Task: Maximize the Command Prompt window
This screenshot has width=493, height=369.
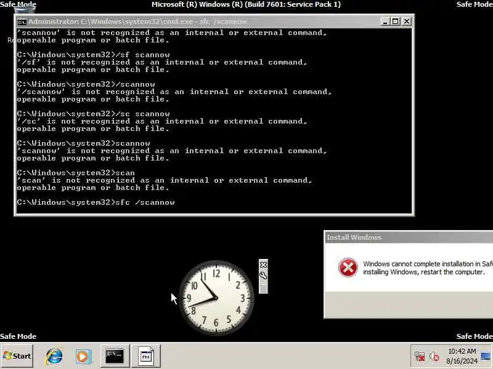Action: click(396, 22)
